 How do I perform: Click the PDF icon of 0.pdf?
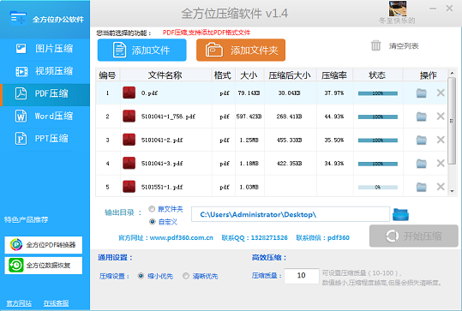129,93
